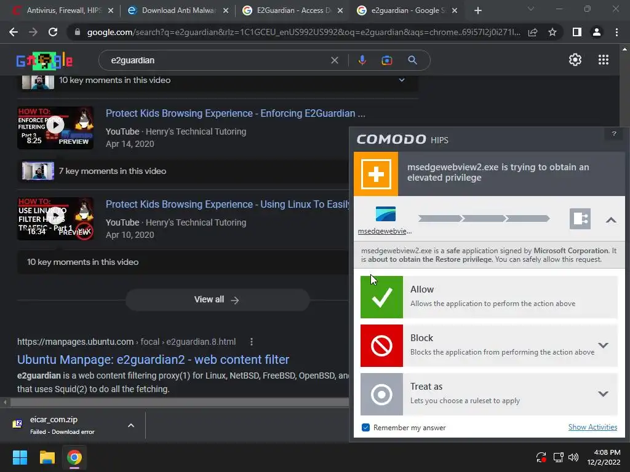Expand the Treat as ruleset dropdown arrow
This screenshot has width=630, height=472.
click(x=603, y=394)
